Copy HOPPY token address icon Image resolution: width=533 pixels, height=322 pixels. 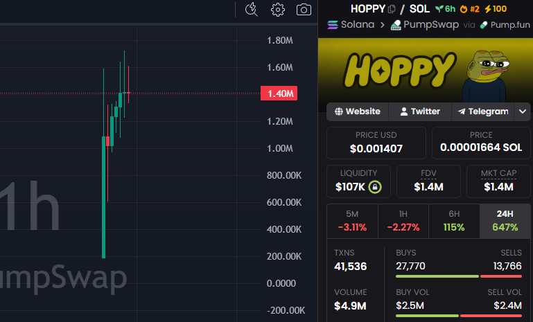[392, 9]
